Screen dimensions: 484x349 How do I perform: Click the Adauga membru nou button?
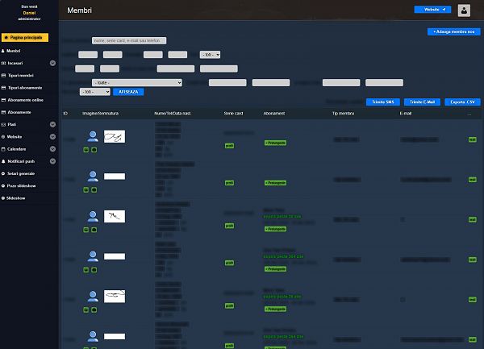click(x=451, y=31)
